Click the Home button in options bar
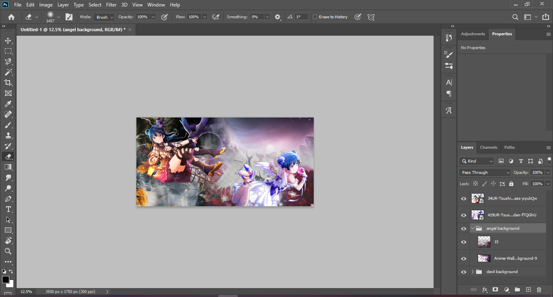Screen dimensions: 553x297 pyautogui.click(x=11, y=17)
